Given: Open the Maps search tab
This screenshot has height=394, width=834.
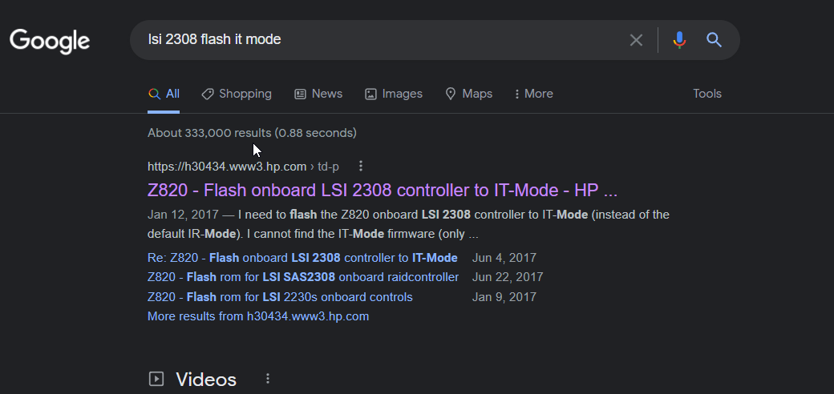Looking at the screenshot, I should point(468,94).
